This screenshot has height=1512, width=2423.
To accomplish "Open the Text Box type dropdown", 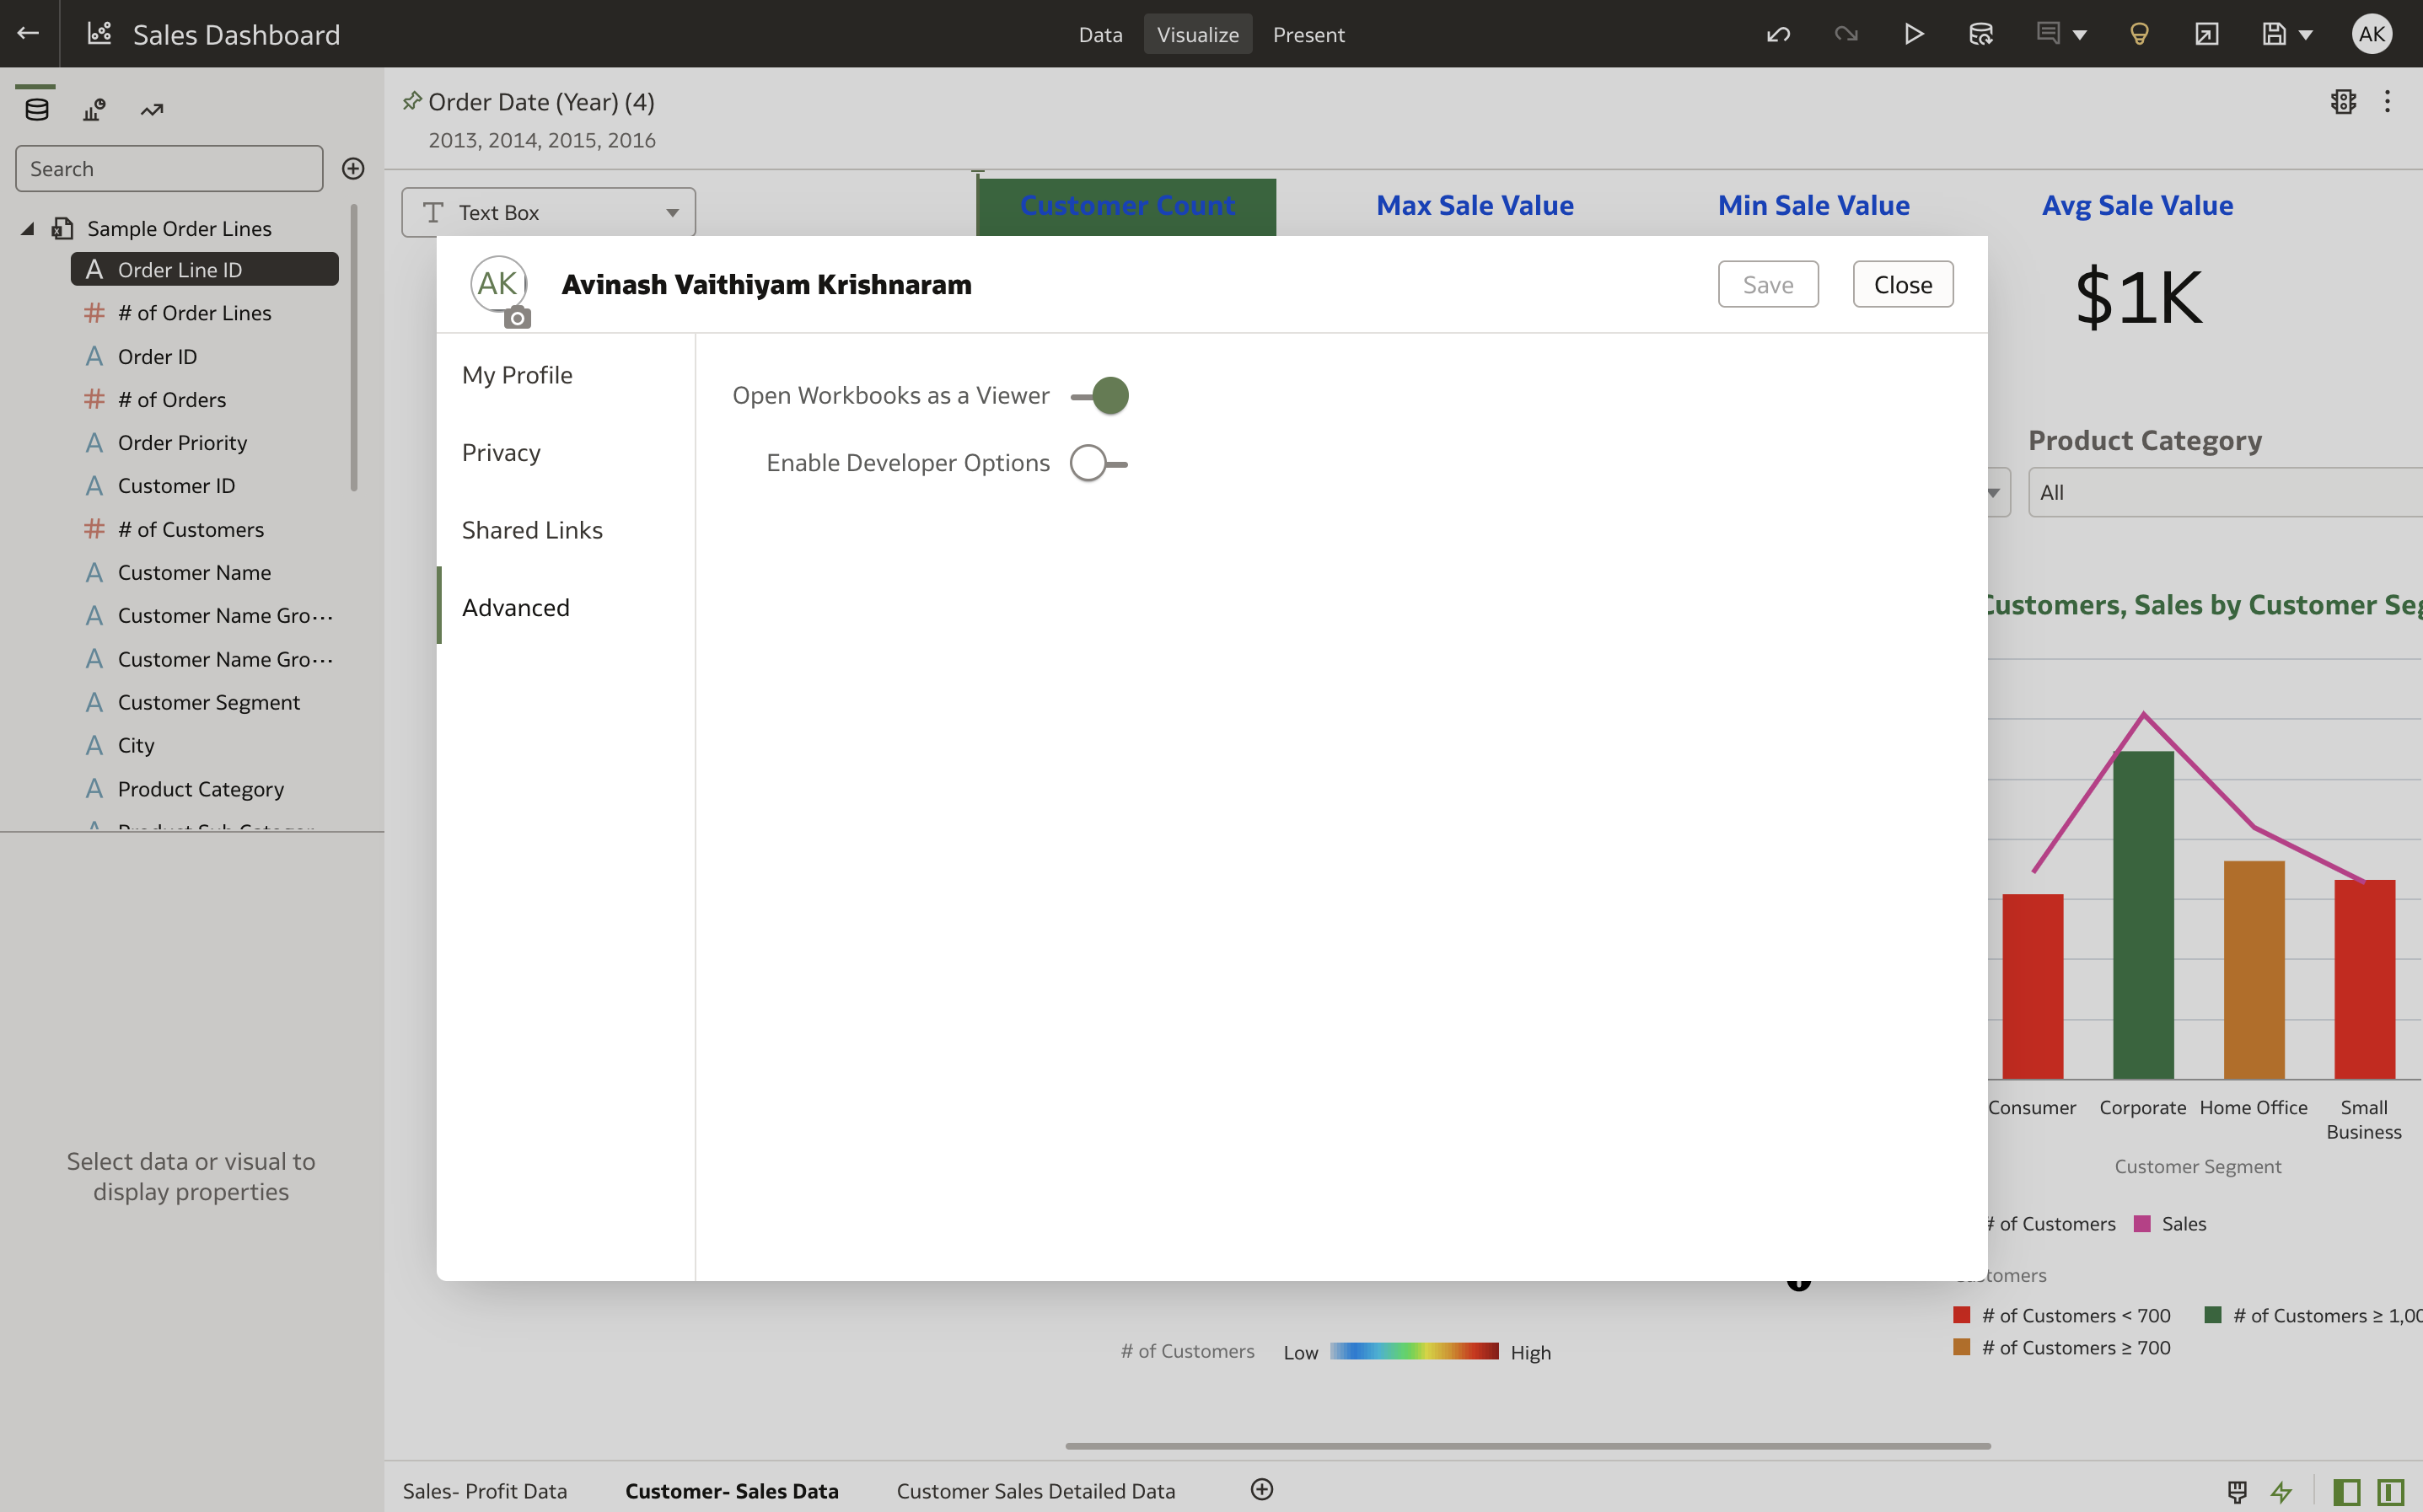I will coord(671,211).
